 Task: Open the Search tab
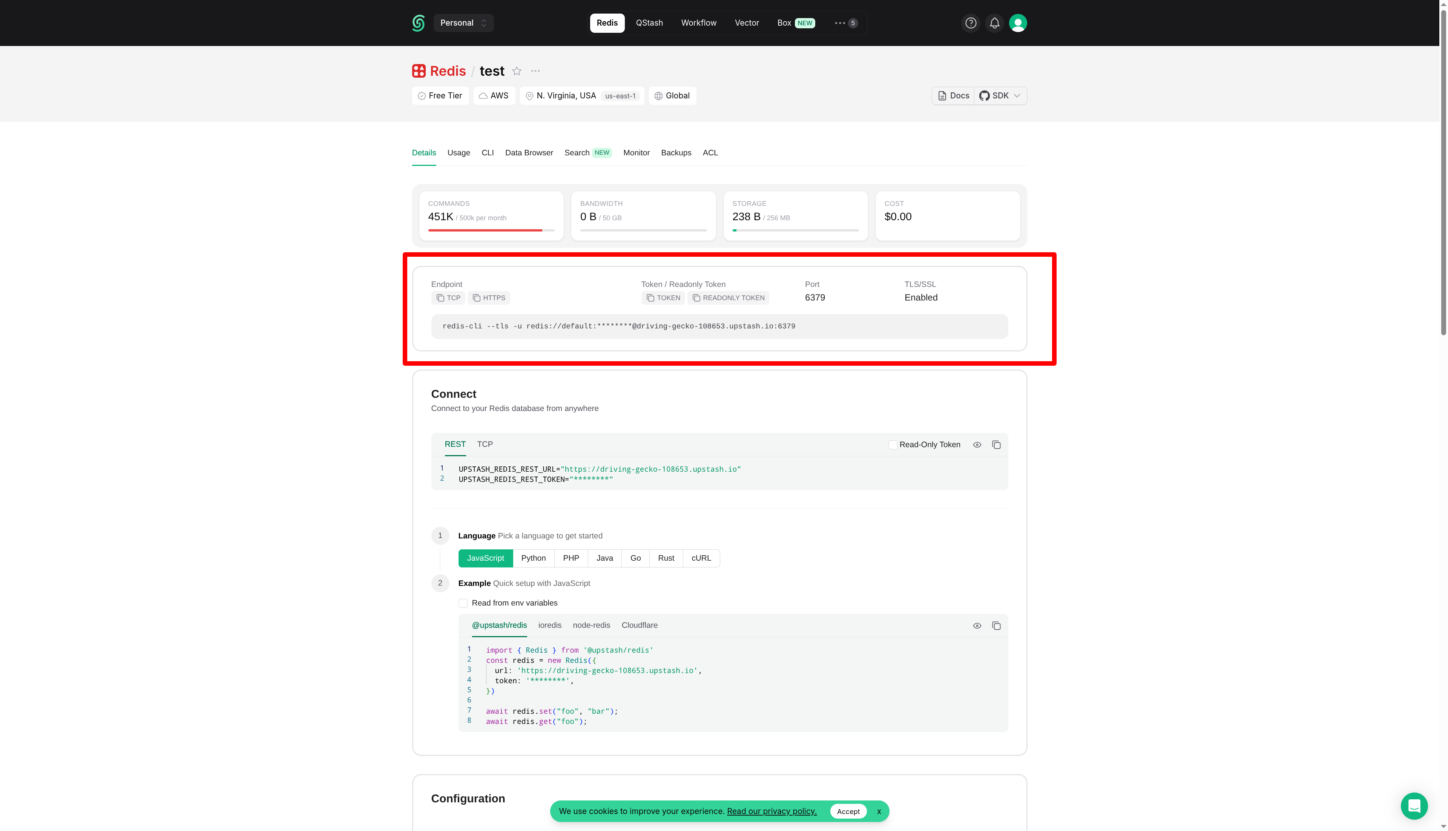[x=587, y=152]
